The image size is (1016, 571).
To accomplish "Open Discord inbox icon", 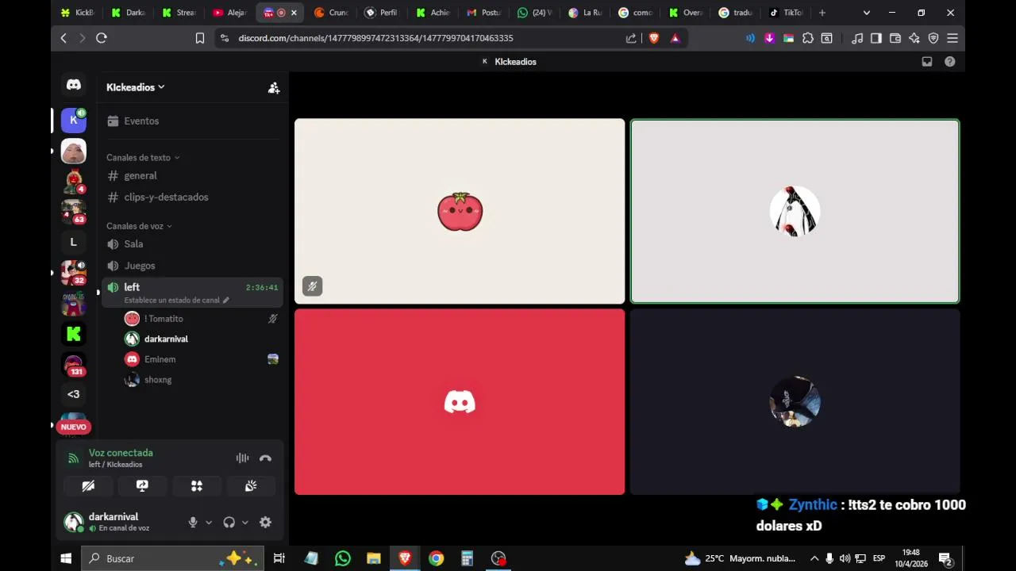I will 926,62.
